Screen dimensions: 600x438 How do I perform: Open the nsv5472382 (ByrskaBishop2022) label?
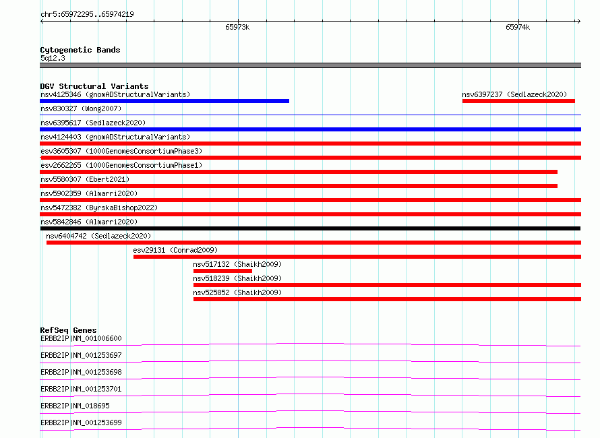point(99,208)
